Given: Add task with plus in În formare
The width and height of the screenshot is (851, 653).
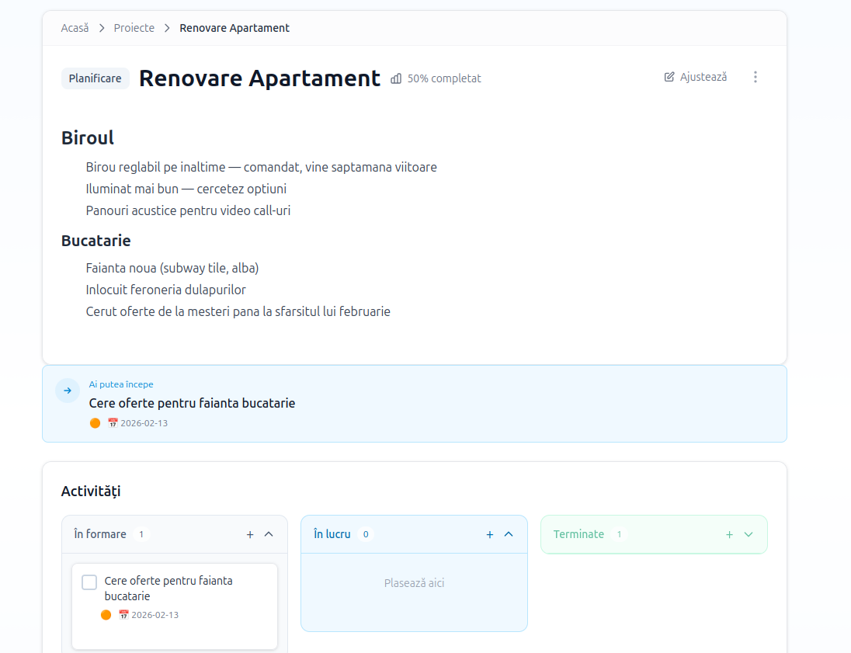Looking at the screenshot, I should click(x=250, y=535).
